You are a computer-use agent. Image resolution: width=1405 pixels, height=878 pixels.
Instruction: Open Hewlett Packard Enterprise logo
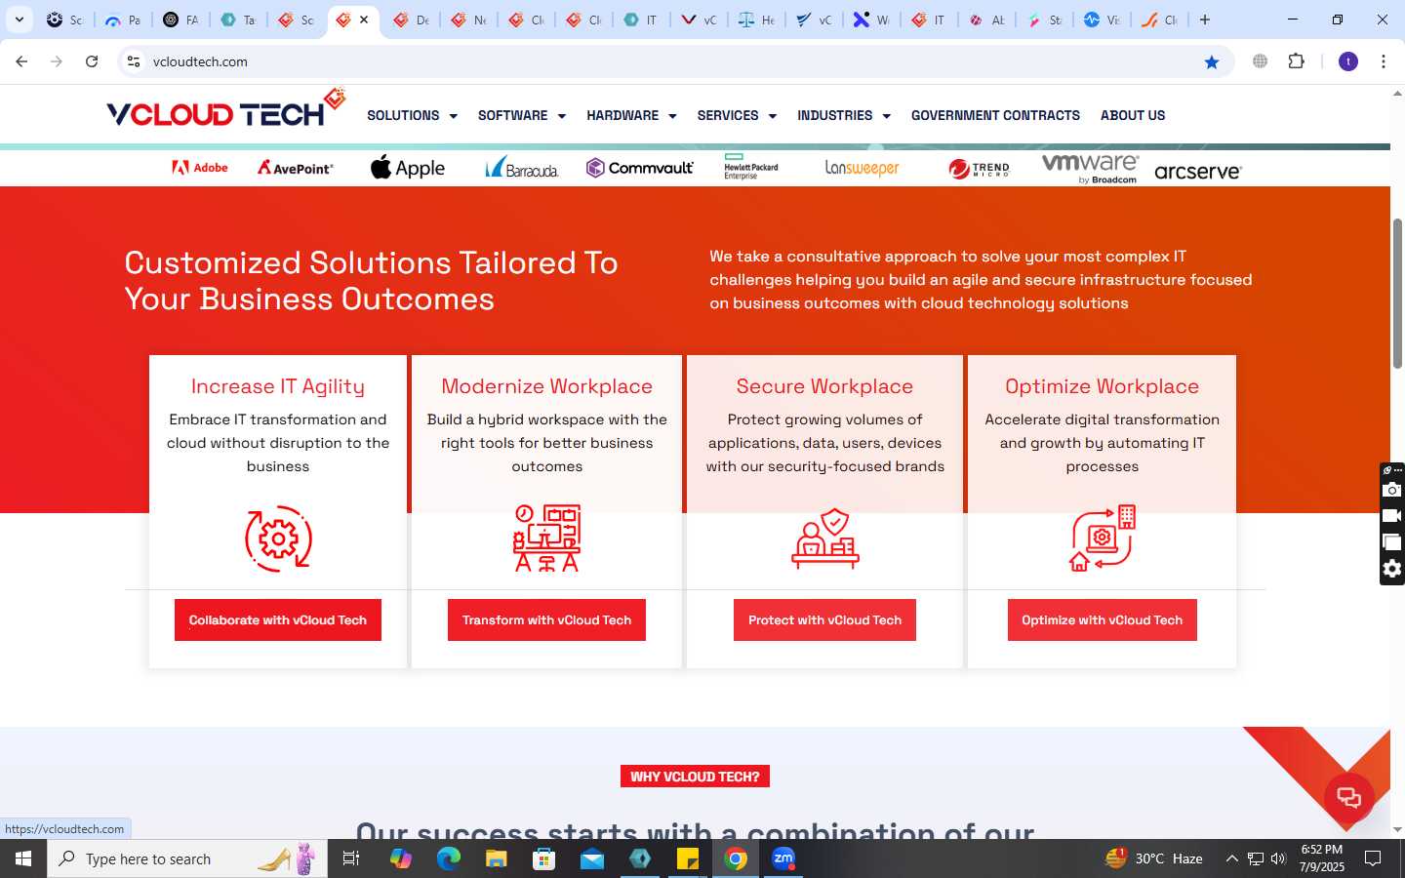coord(751,167)
